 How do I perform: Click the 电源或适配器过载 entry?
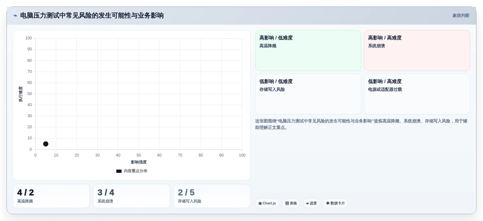point(385,90)
